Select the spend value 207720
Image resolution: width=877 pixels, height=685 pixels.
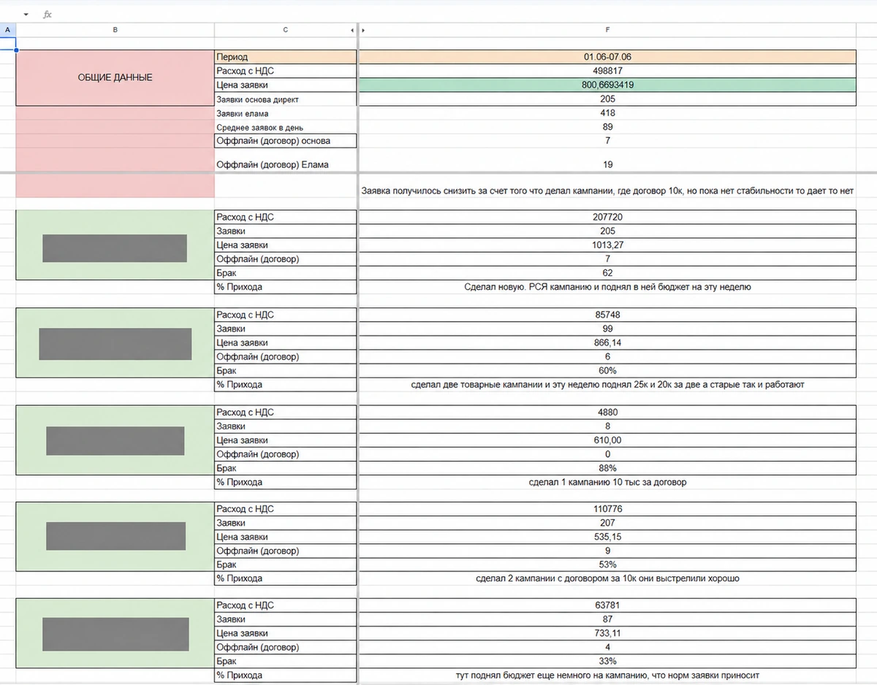tap(607, 217)
